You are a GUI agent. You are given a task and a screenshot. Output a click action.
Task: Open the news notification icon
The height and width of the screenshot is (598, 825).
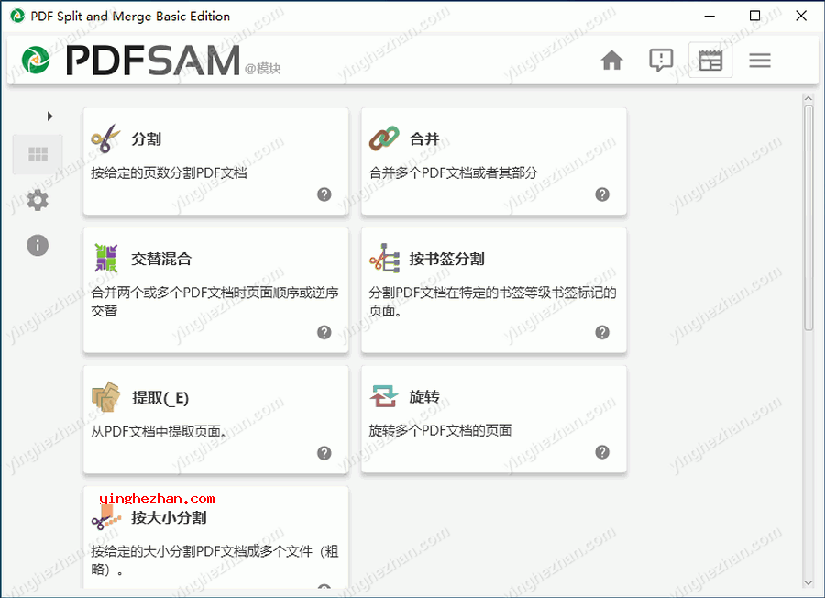coord(661,60)
